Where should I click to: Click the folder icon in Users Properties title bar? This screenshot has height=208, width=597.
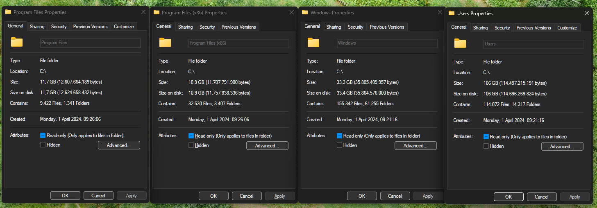click(452, 13)
